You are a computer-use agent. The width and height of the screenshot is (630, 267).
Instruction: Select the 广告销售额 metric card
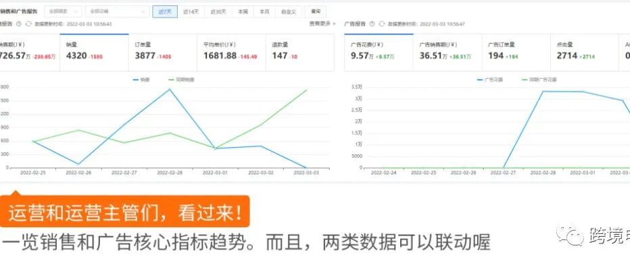point(447,53)
